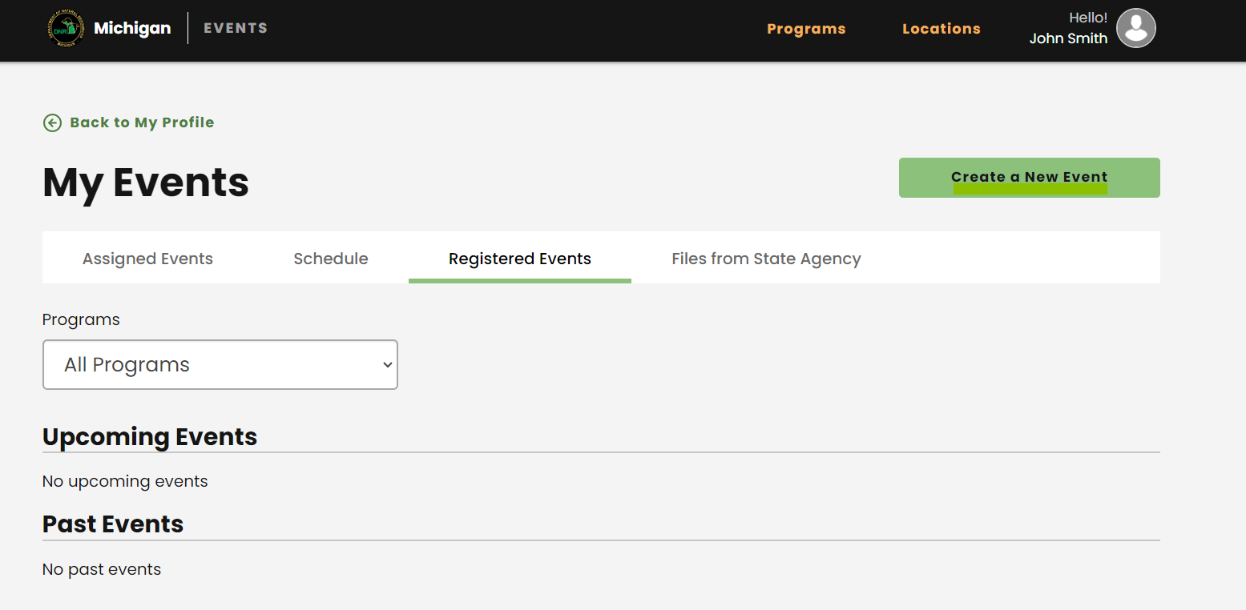Click the chevron arrow on All Programs
1246x610 pixels.
388,365
